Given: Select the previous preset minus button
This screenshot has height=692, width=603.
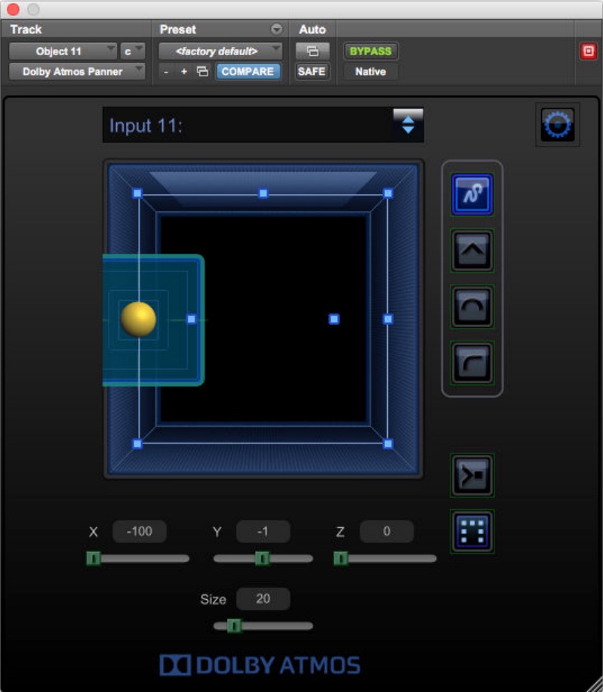Looking at the screenshot, I should (x=166, y=72).
